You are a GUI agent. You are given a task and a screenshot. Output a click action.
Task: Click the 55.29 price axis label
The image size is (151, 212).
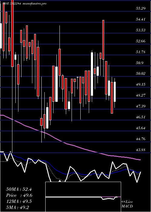[141, 8]
